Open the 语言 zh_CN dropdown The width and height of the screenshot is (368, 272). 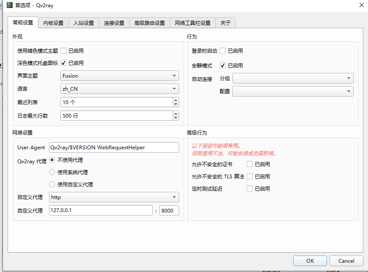pos(120,89)
